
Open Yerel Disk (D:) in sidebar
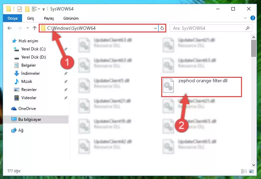(x=34, y=57)
